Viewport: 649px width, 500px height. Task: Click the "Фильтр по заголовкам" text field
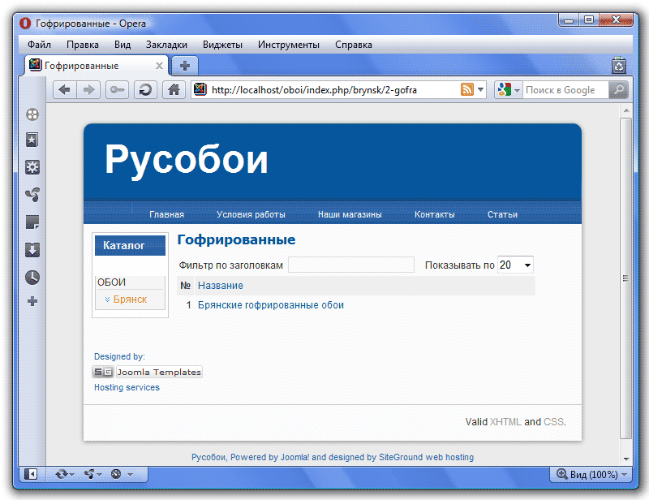pos(350,265)
